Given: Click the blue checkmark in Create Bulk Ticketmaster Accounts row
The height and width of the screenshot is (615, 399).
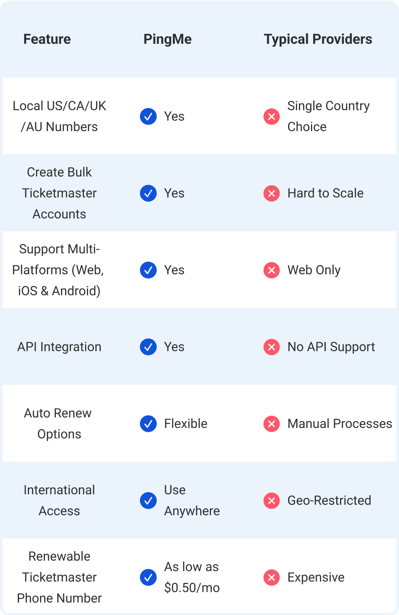Looking at the screenshot, I should click(x=148, y=193).
